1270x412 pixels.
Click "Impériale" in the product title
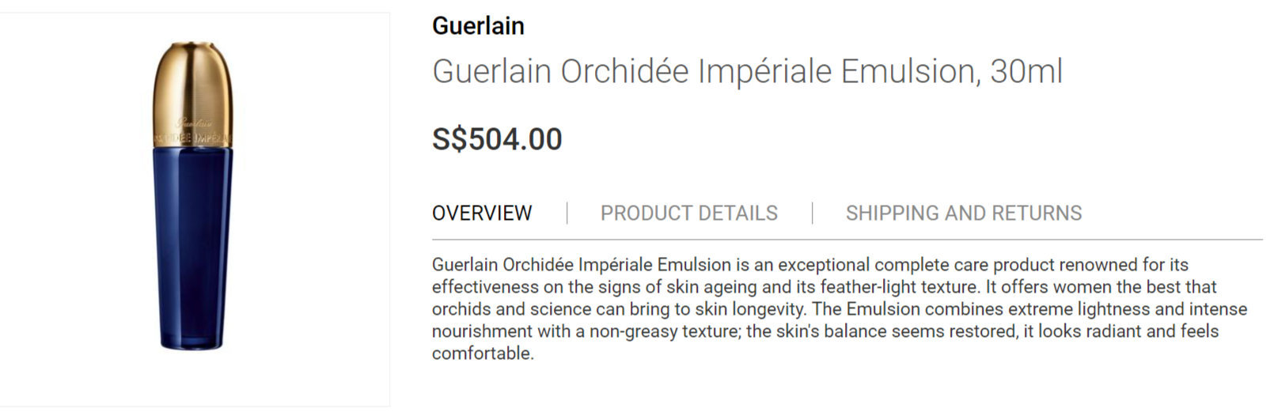765,71
